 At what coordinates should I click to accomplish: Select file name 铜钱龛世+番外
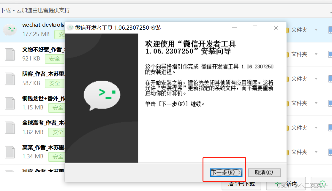click(x=43, y=98)
